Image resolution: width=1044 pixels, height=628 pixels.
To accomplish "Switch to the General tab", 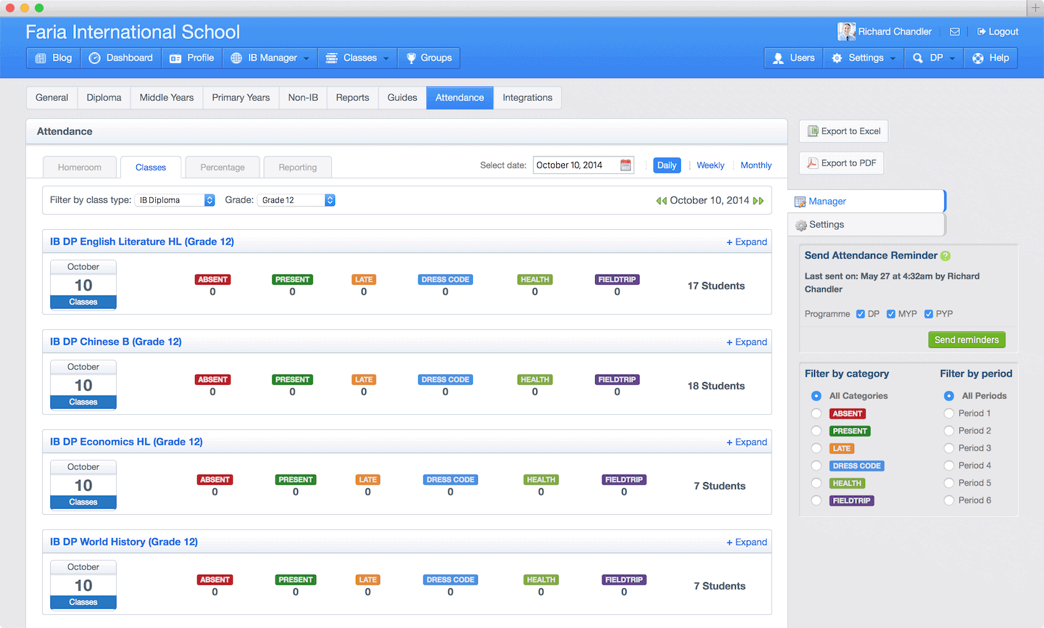I will coord(52,98).
